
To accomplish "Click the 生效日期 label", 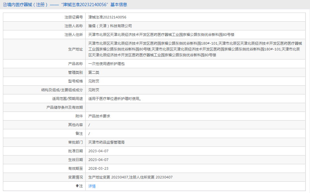I will point(75,160).
